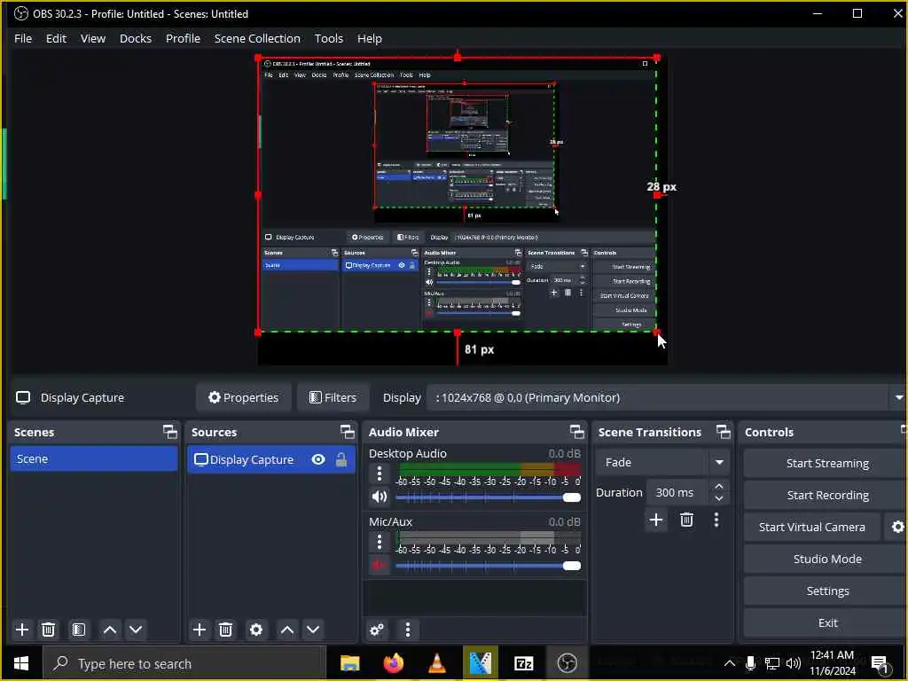Open source Properties button in toolbar
Screen dimensions: 908x681
pos(243,398)
